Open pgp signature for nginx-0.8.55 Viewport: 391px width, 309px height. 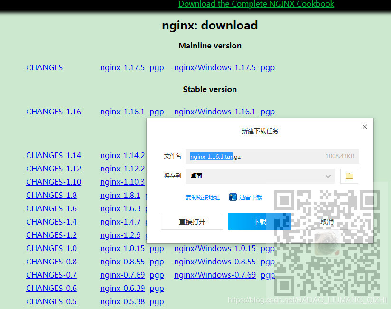click(157, 262)
